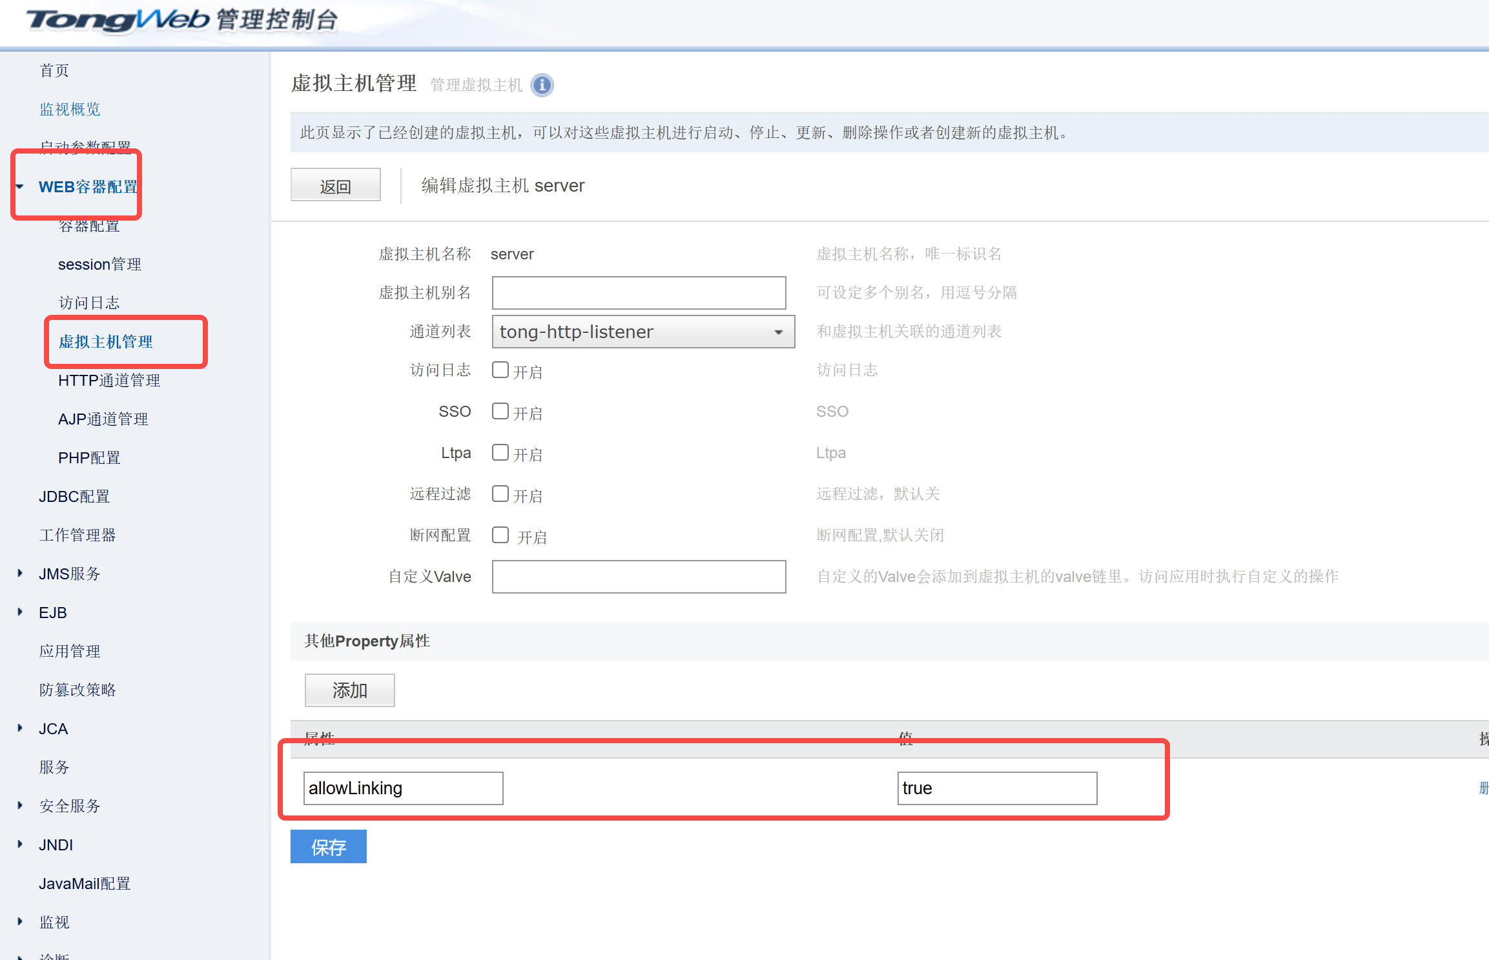
Task: Enable SSO by checking 开启
Action: pyautogui.click(x=500, y=411)
